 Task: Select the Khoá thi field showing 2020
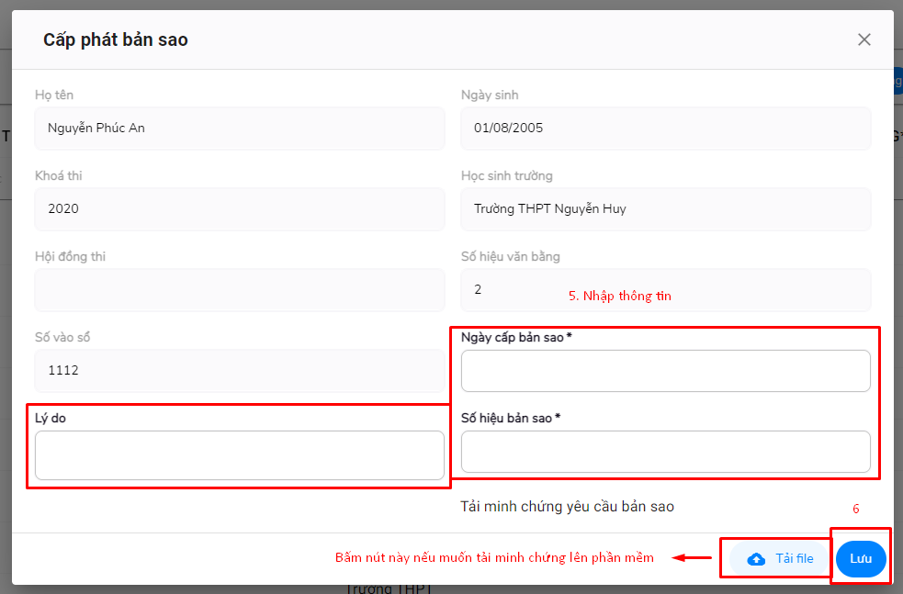coord(239,209)
